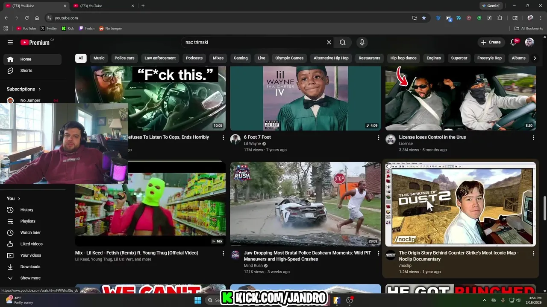Start voice search with microphone icon
Screen dimensions: 547x307
(362, 42)
